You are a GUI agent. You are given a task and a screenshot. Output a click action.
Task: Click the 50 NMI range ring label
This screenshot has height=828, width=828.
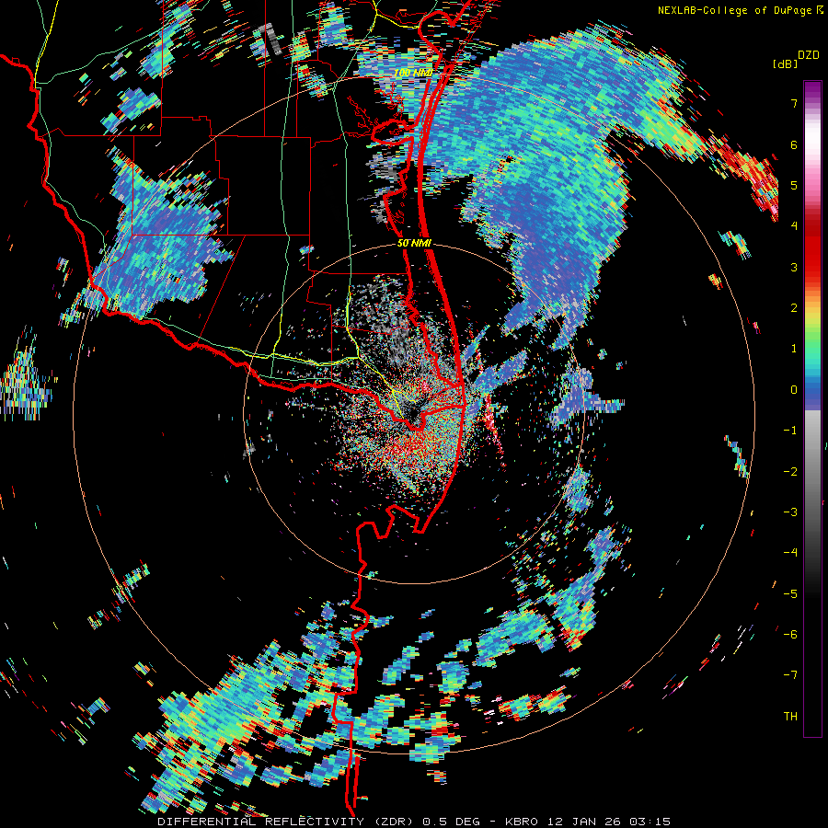point(414,244)
